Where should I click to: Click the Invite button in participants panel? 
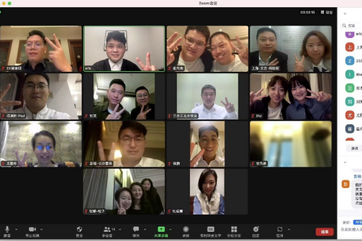(x=354, y=149)
